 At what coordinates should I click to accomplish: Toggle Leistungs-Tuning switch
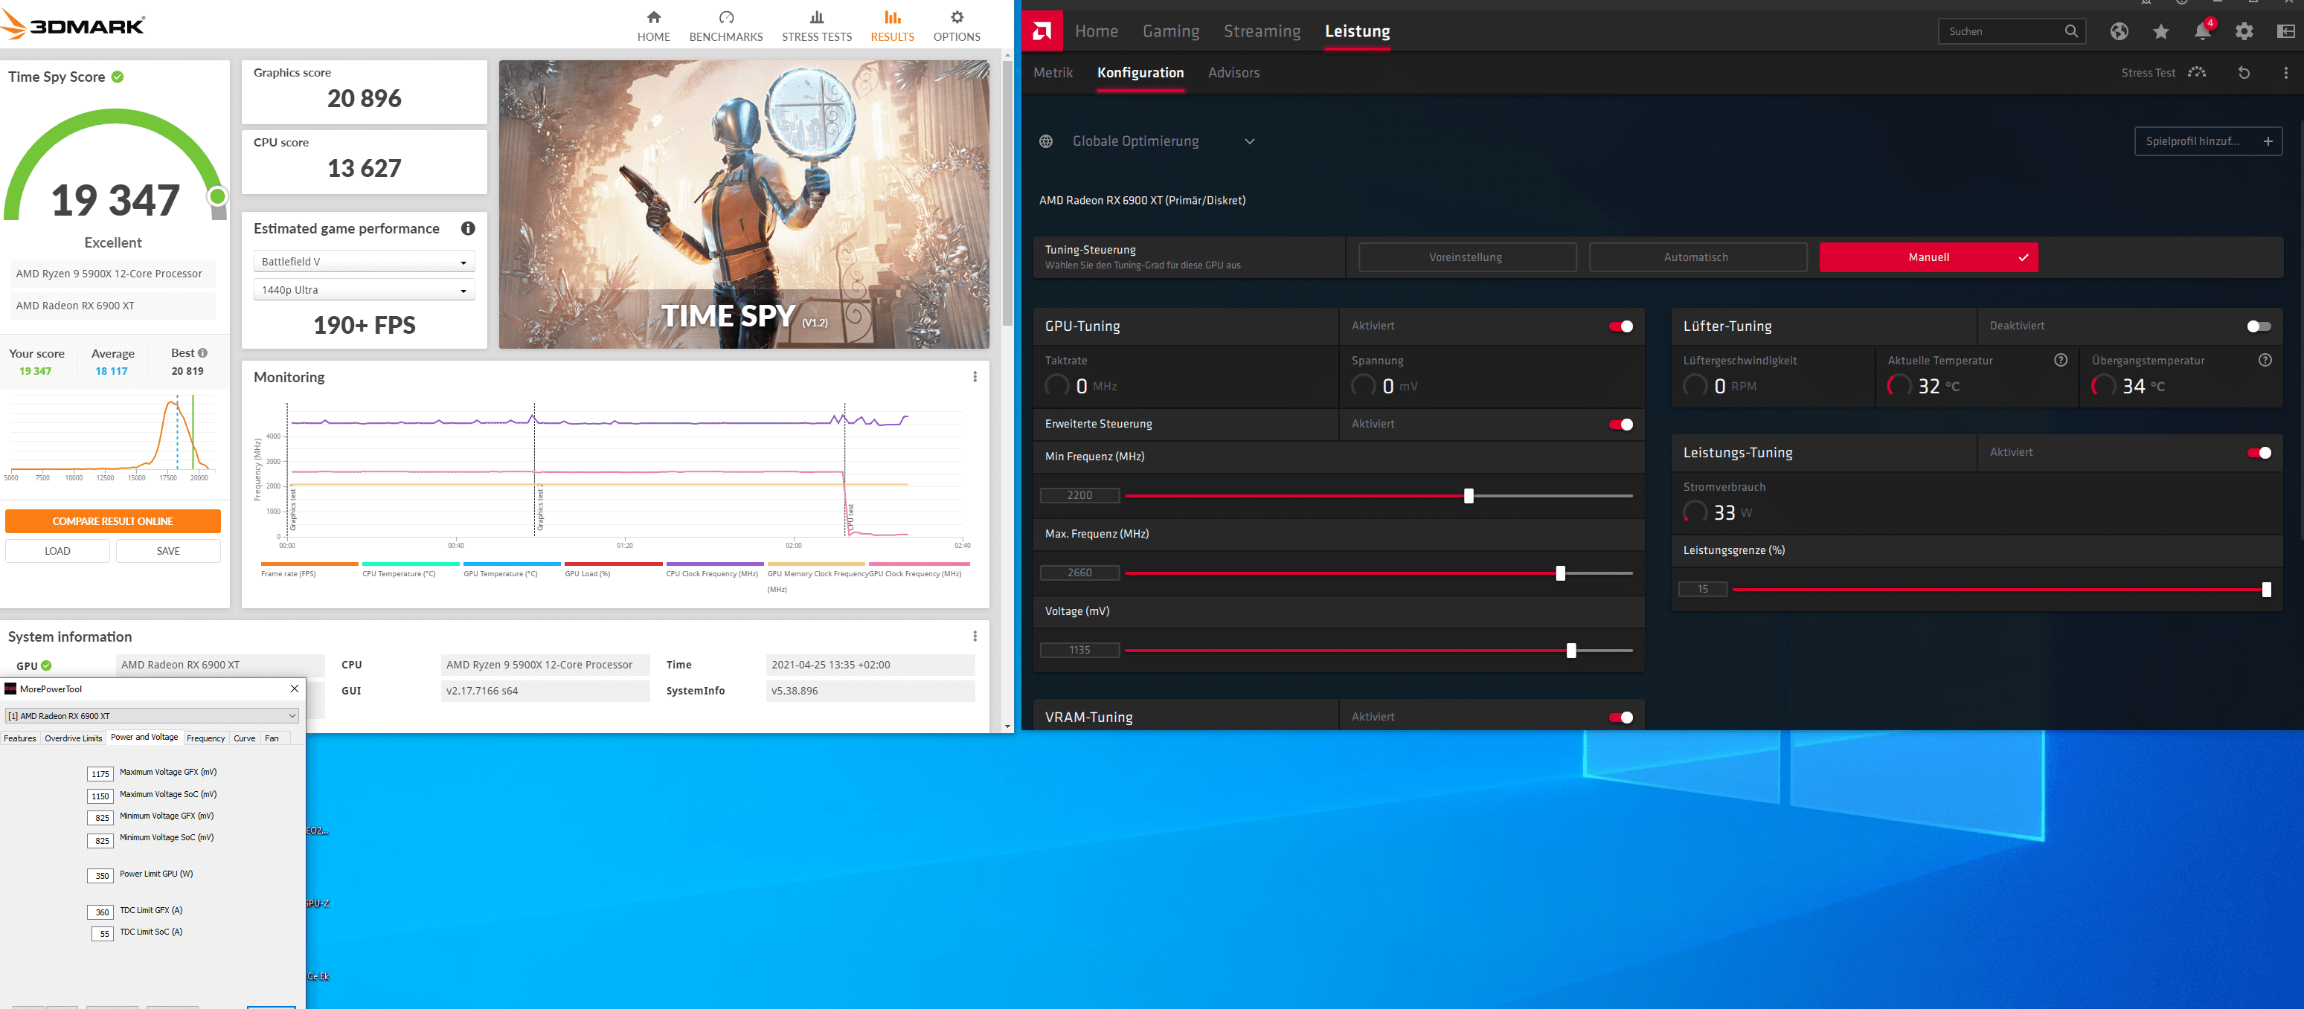(2259, 453)
